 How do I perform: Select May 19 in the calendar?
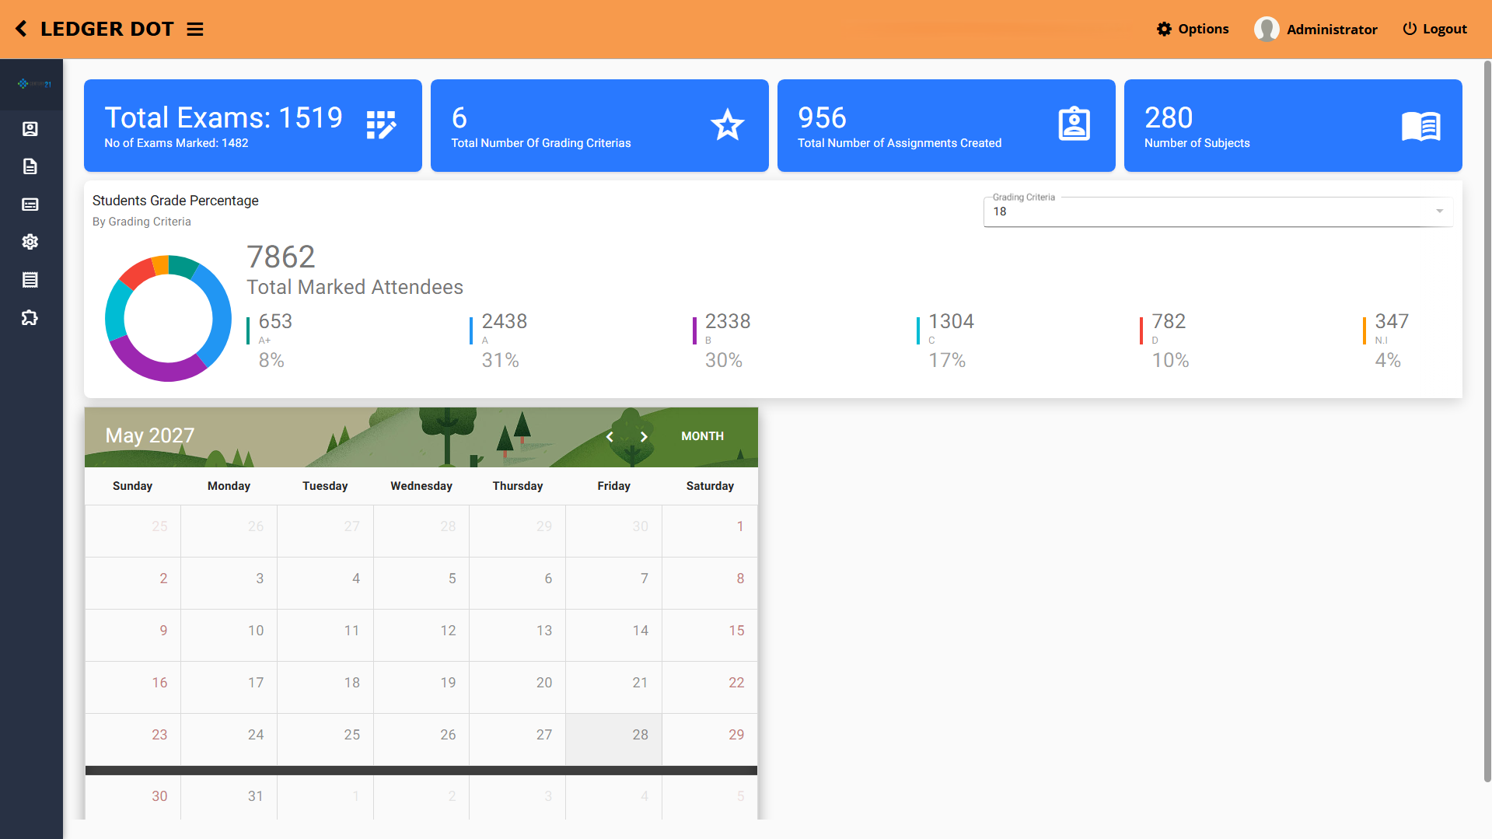[x=421, y=687]
